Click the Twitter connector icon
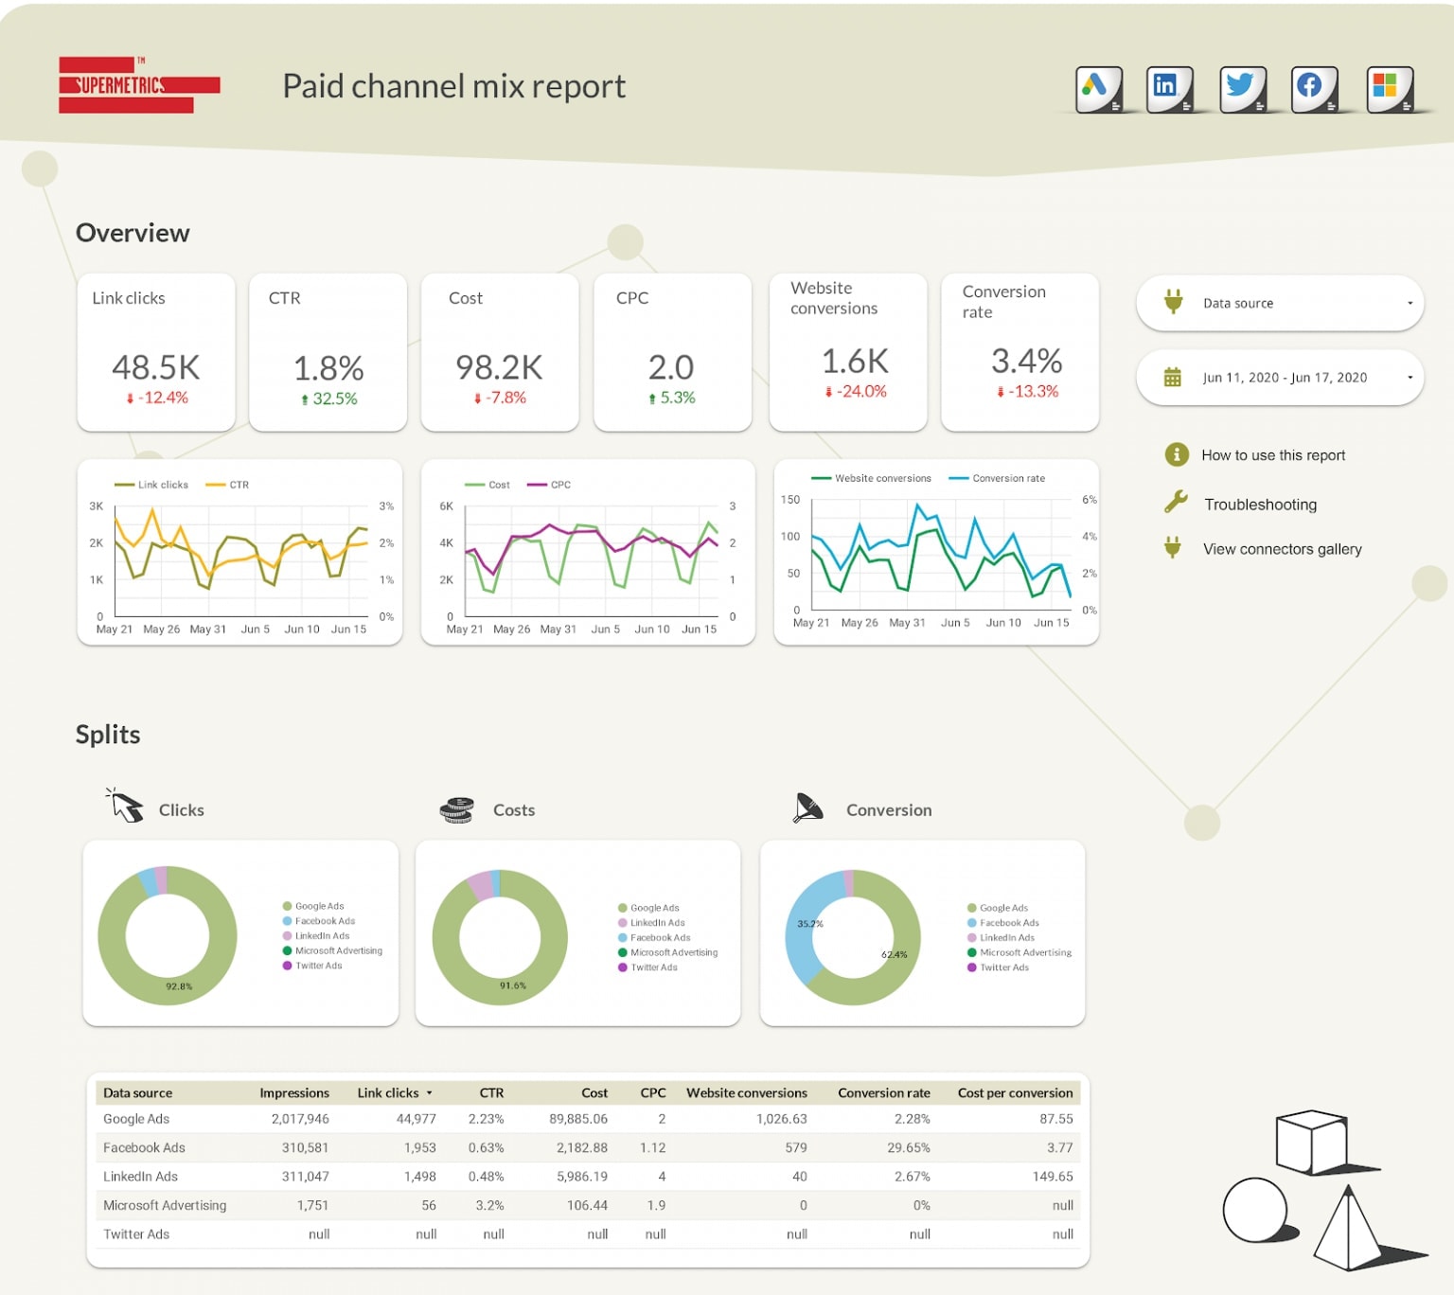1454x1295 pixels. tap(1242, 89)
